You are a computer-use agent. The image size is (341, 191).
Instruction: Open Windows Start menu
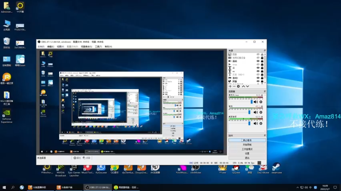pos(4,188)
